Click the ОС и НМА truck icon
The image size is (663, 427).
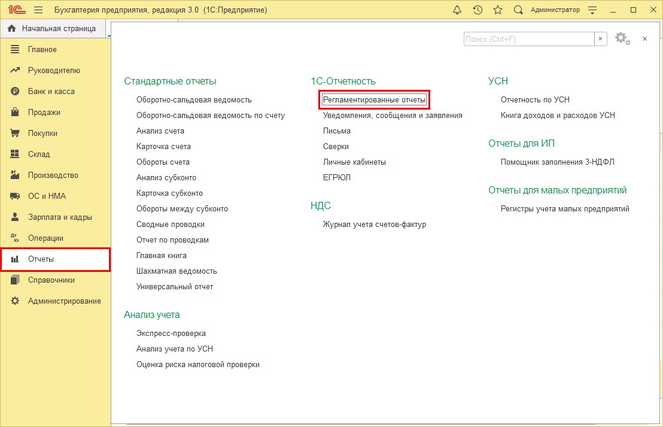pyautogui.click(x=15, y=196)
